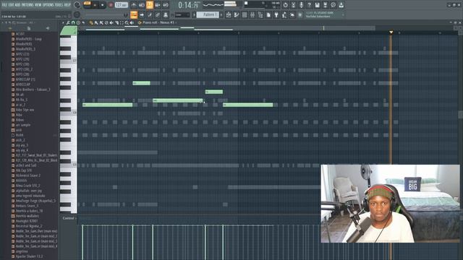
Task: Toggle the highlighted typing keyboard to piano button
Action: point(134,14)
